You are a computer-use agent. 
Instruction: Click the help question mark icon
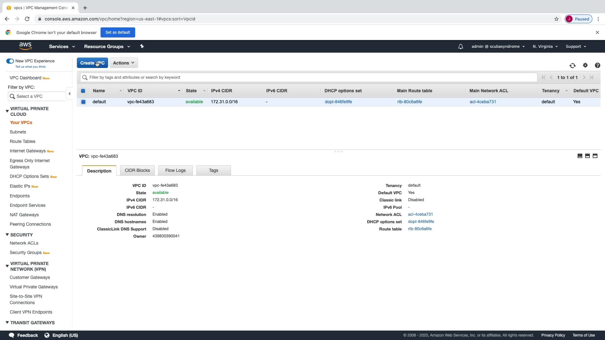point(597,65)
